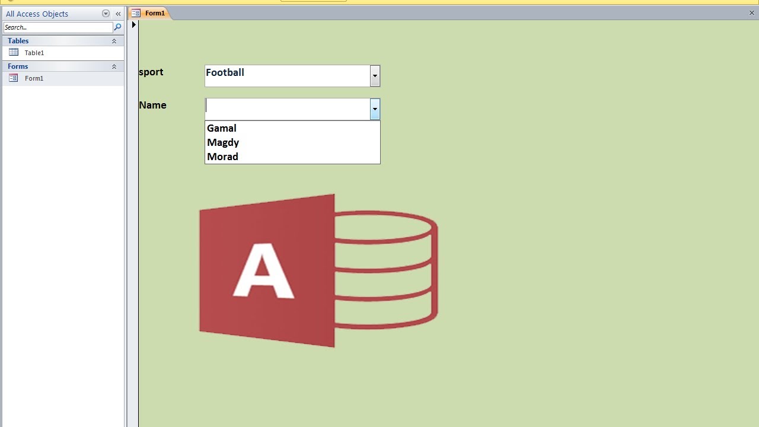
Task: Switch to the Form1 document tab
Action: [x=149, y=13]
